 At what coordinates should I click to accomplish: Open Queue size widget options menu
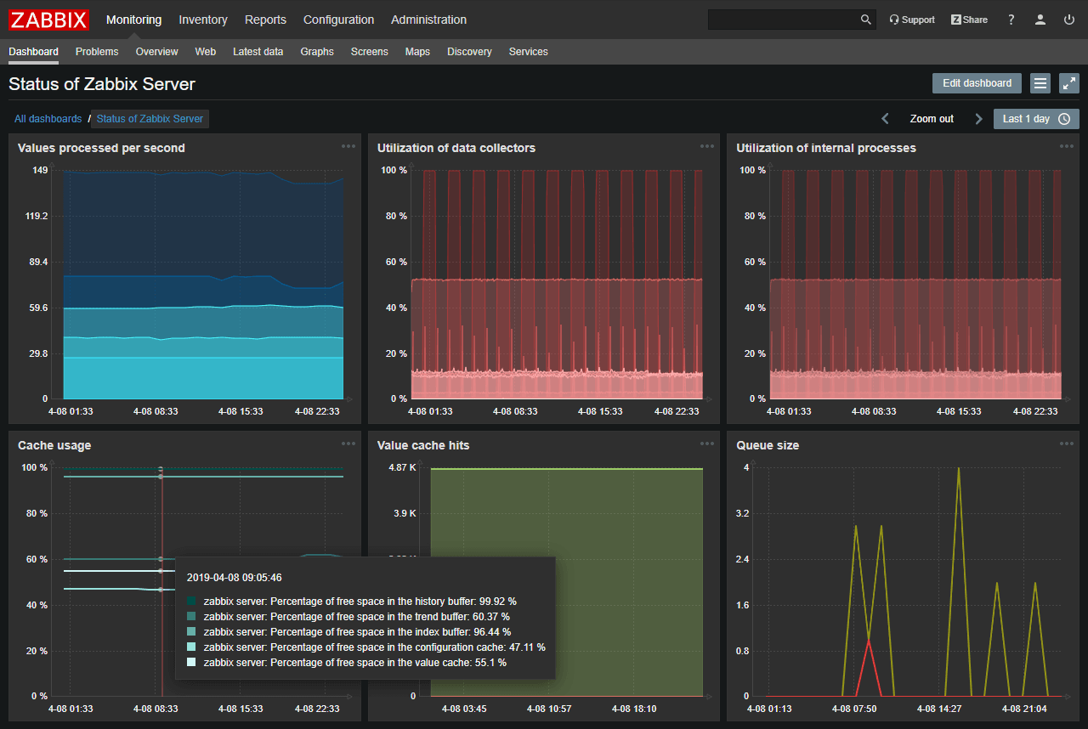[x=1066, y=444]
